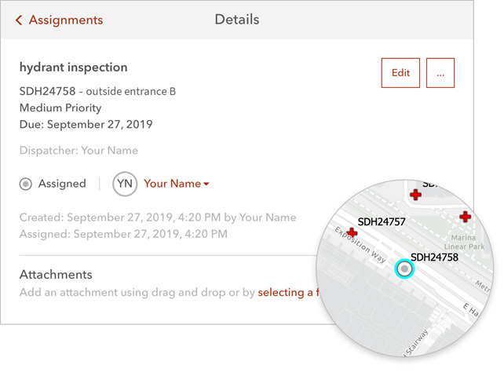Viewport: 504px width, 376px height.
Task: Click the SDH24757 map label
Action: tap(382, 222)
